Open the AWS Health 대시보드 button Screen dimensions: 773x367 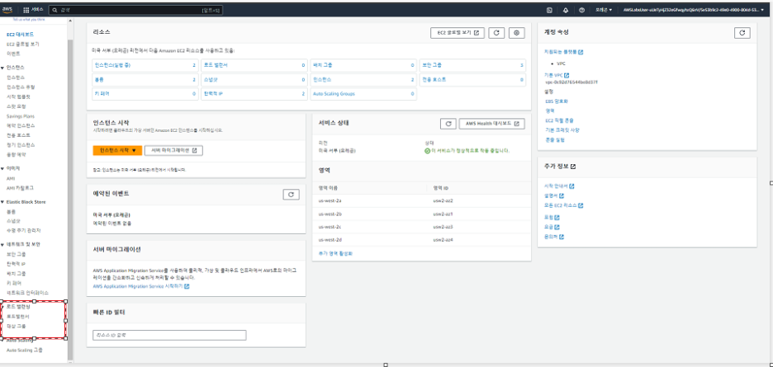491,124
